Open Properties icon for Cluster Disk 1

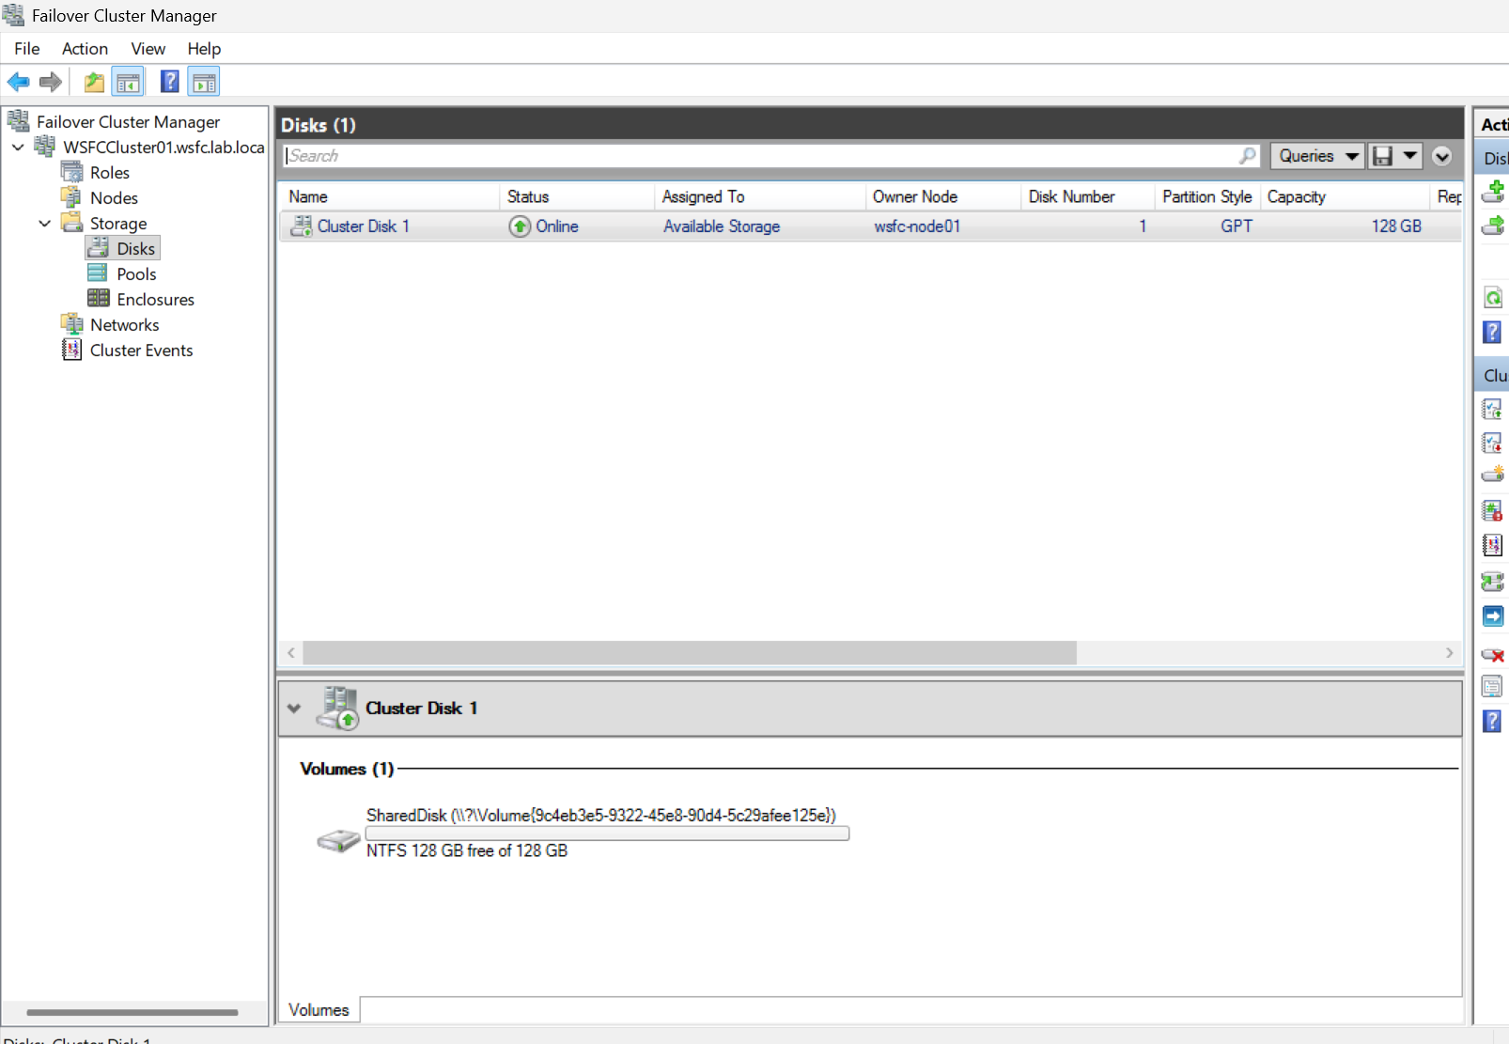click(x=1493, y=686)
